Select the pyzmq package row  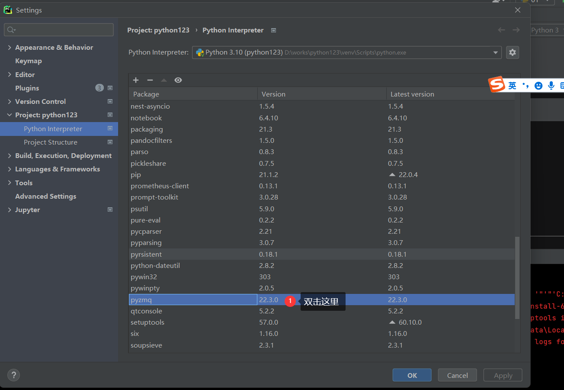pyautogui.click(x=322, y=300)
